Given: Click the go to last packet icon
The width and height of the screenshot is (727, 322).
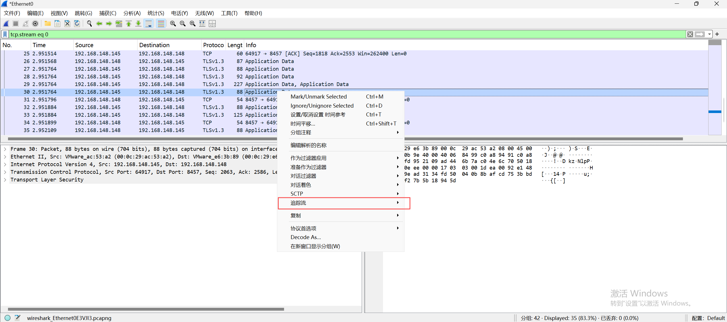Looking at the screenshot, I should point(138,24).
